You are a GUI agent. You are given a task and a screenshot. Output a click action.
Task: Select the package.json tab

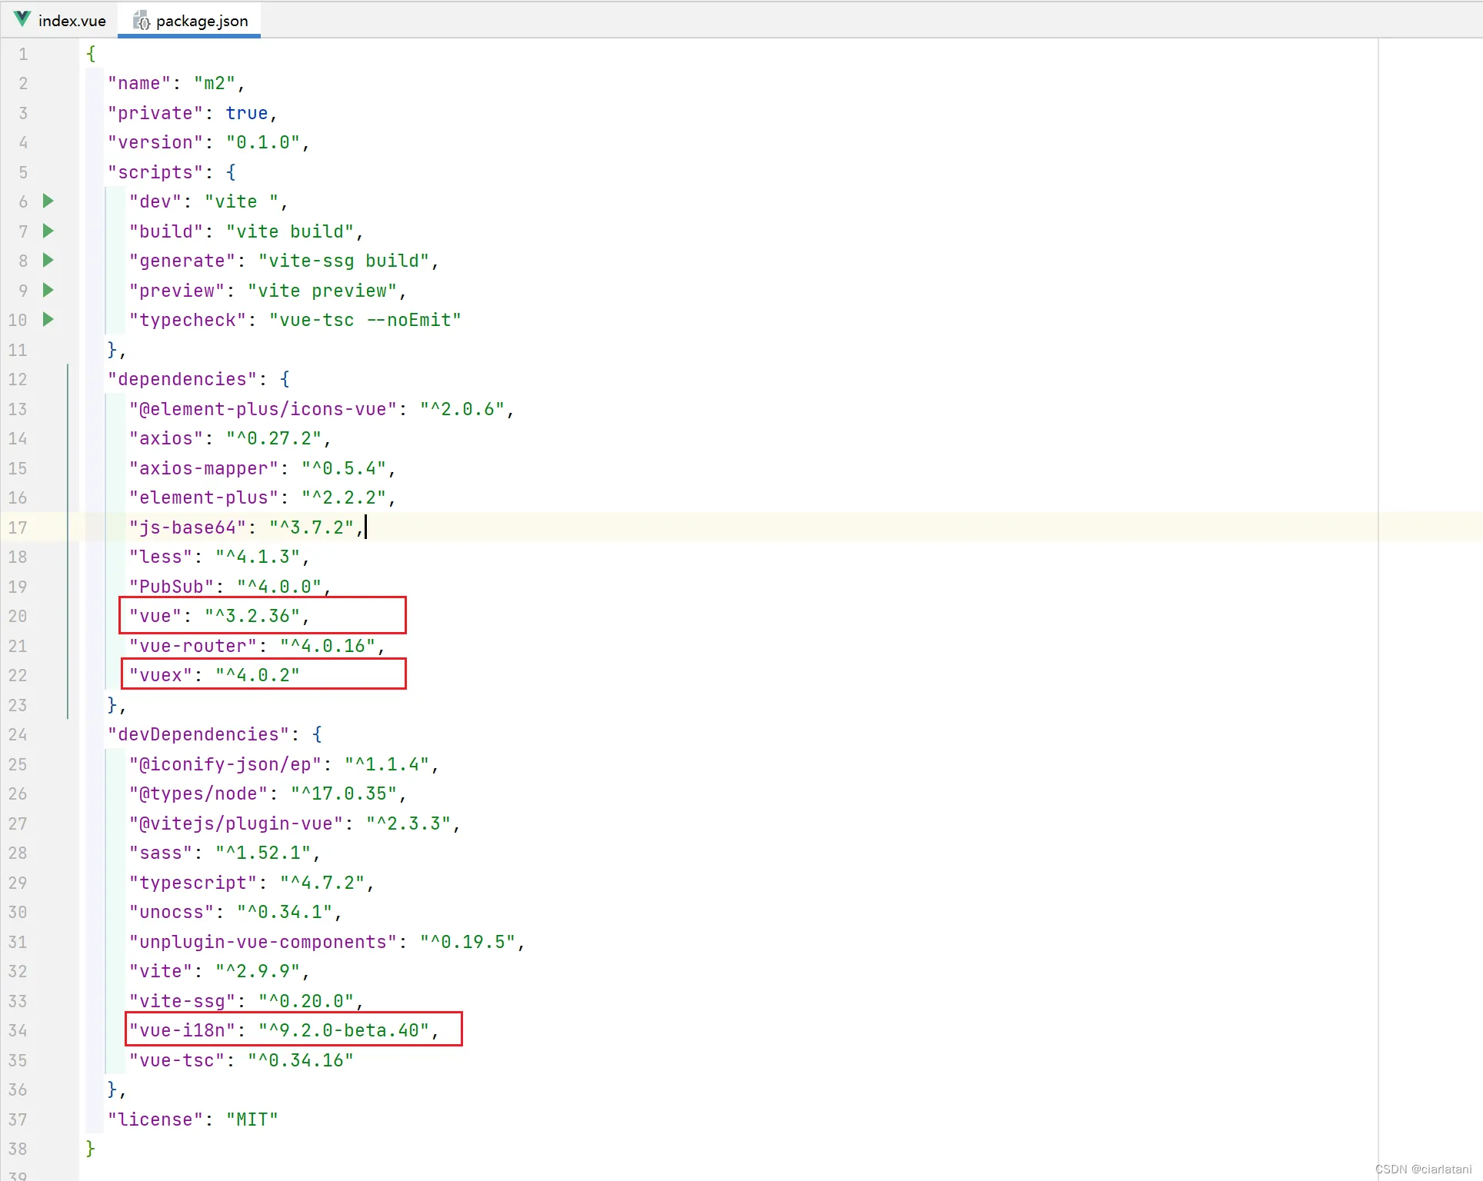pyautogui.click(x=202, y=21)
